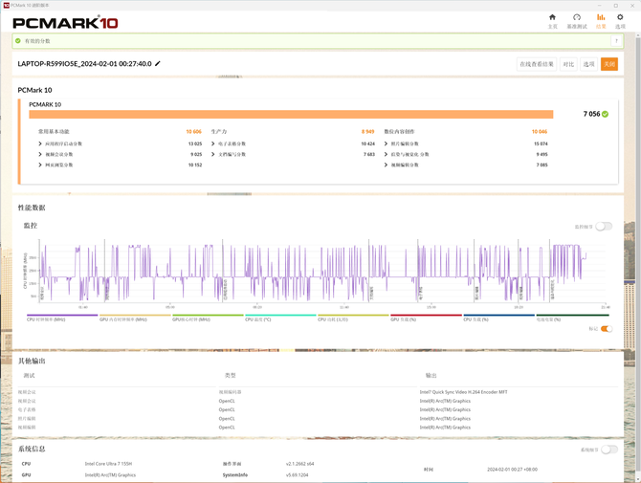Turn off the 标记 markers switch
Viewport: 641px width, 483px height.
pyautogui.click(x=607, y=329)
